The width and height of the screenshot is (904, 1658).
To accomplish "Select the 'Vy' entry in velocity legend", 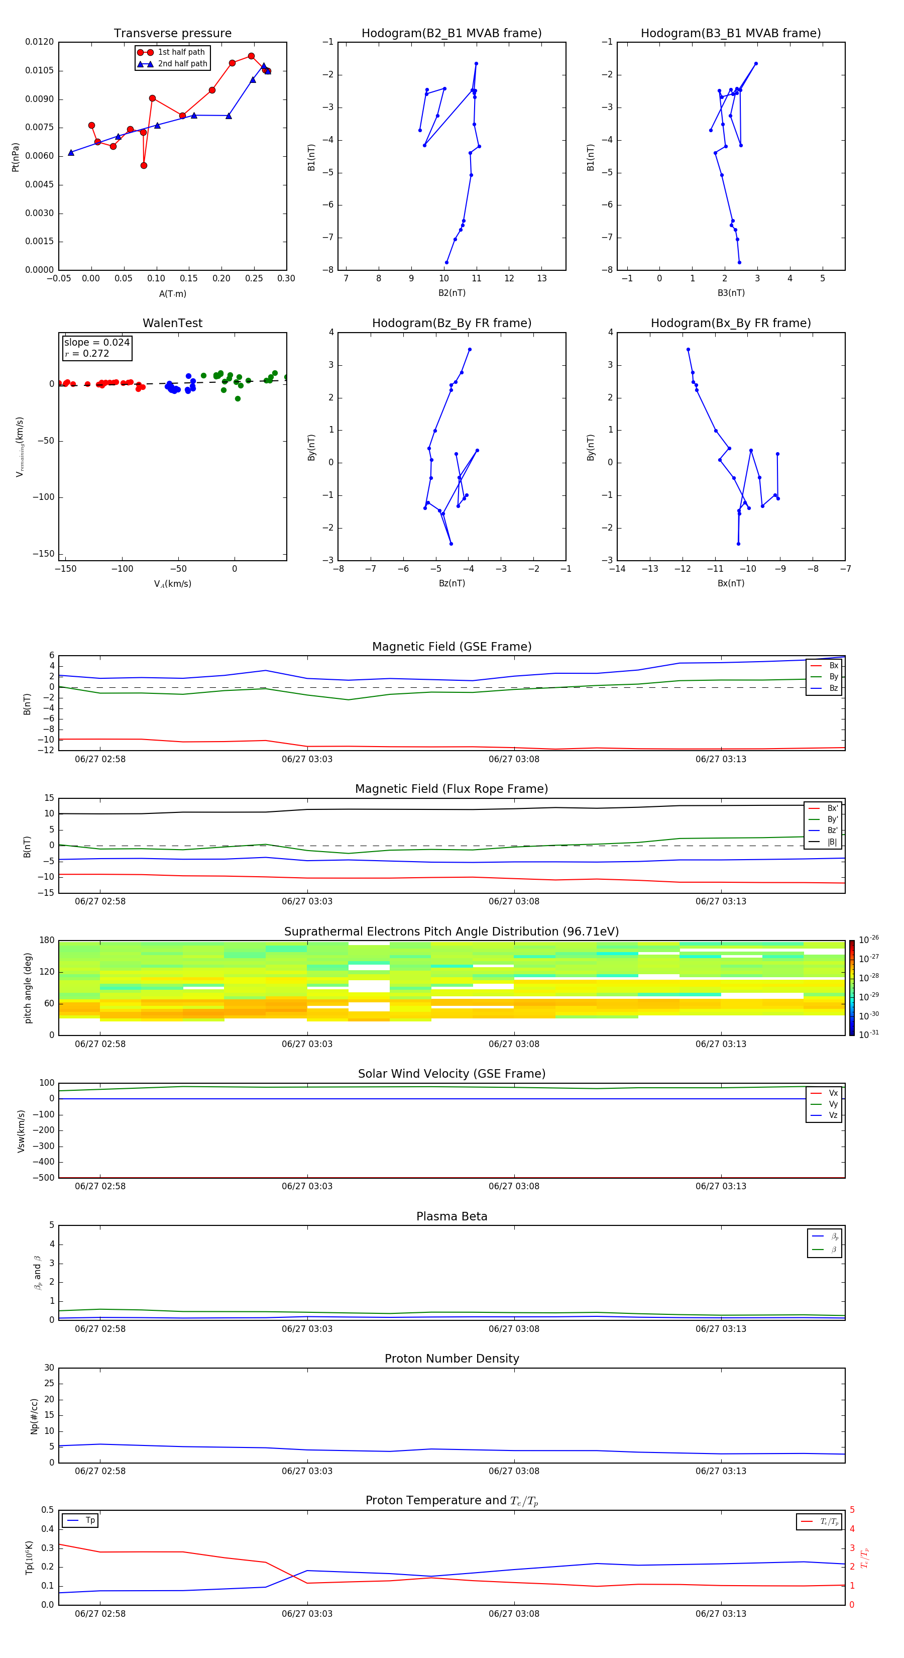I will [x=824, y=1104].
